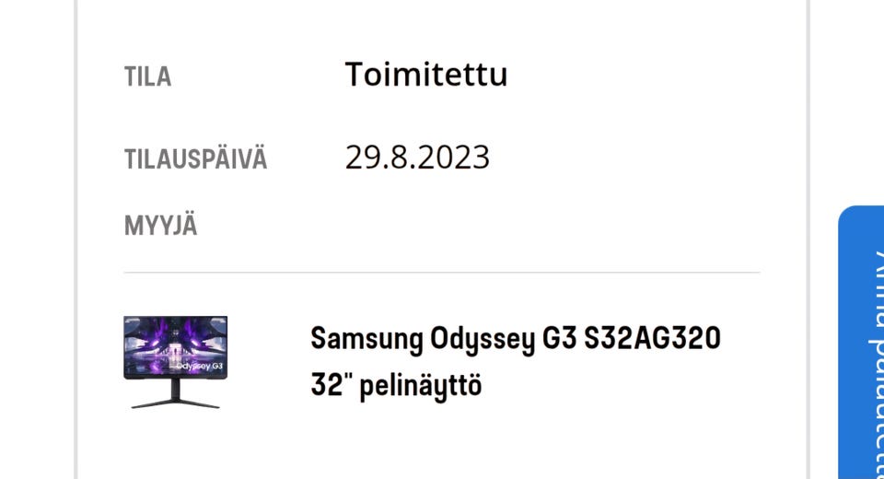Image resolution: width=884 pixels, height=479 pixels.
Task: Click the monitor stand in product image
Action: pyautogui.click(x=175, y=396)
